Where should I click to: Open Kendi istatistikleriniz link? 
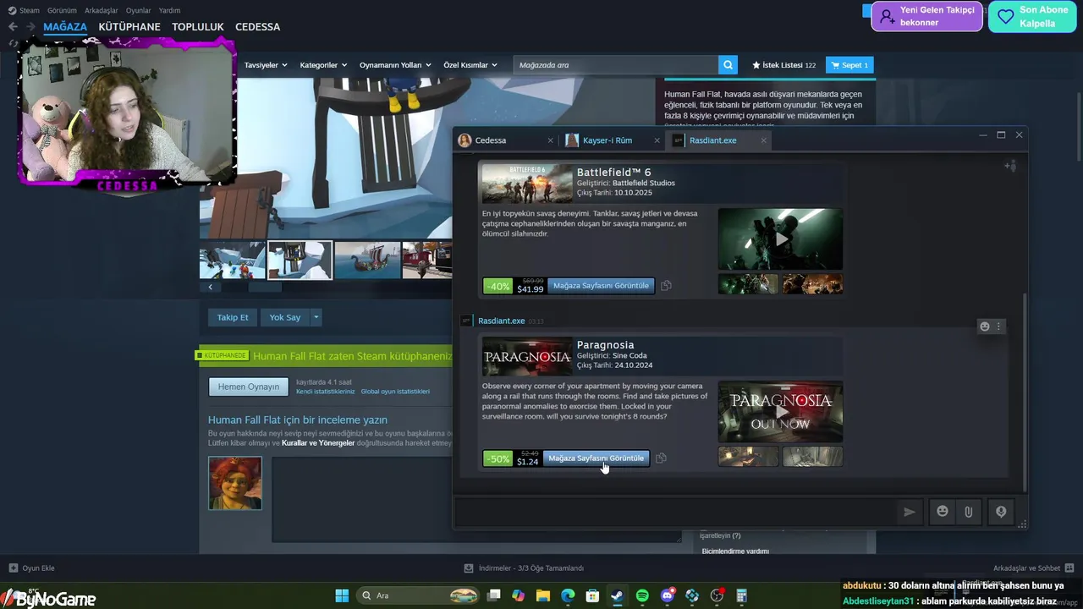(x=326, y=392)
